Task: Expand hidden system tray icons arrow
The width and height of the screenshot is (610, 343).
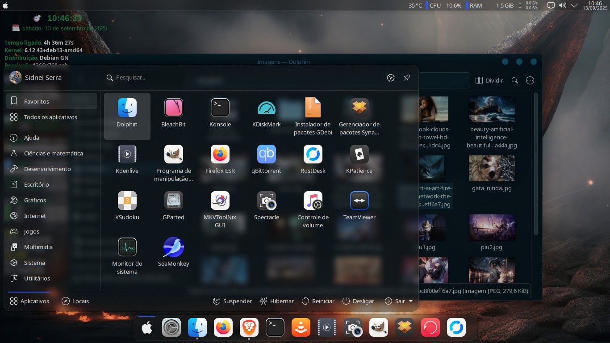Action: point(574,6)
